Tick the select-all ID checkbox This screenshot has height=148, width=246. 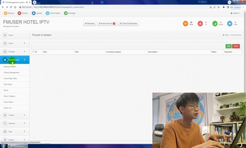click(34, 51)
